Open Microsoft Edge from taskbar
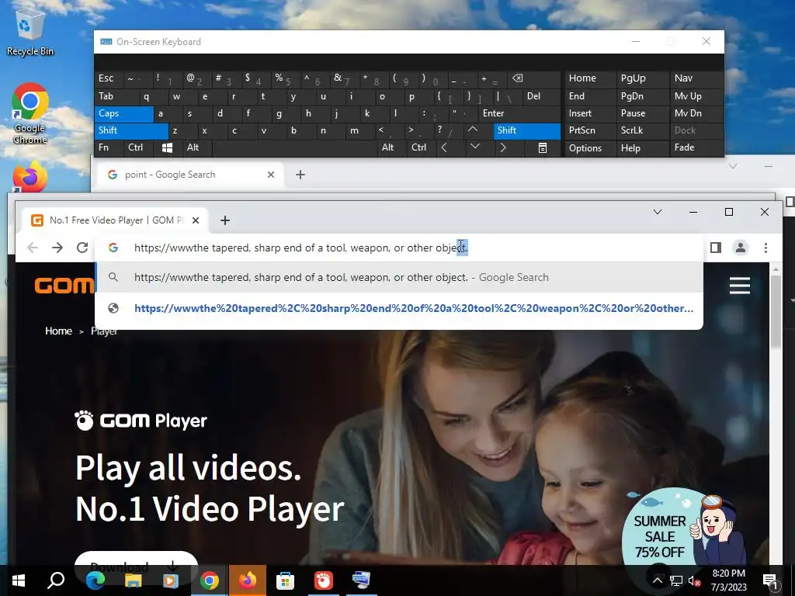795x596 pixels. pyautogui.click(x=95, y=580)
